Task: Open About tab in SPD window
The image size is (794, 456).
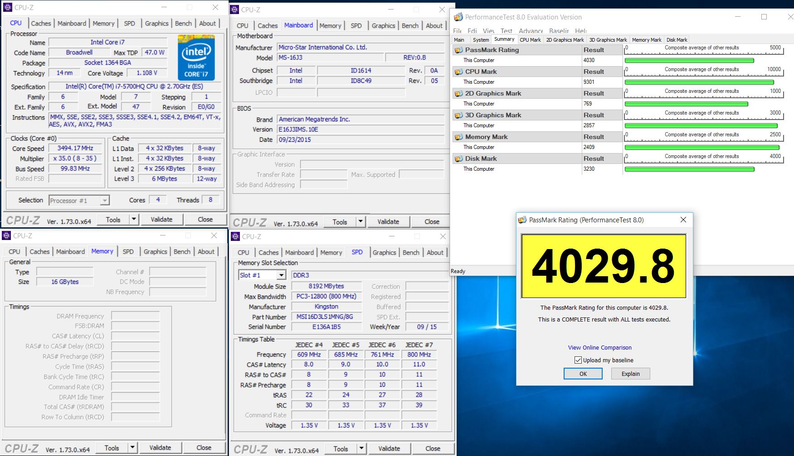Action: (435, 252)
